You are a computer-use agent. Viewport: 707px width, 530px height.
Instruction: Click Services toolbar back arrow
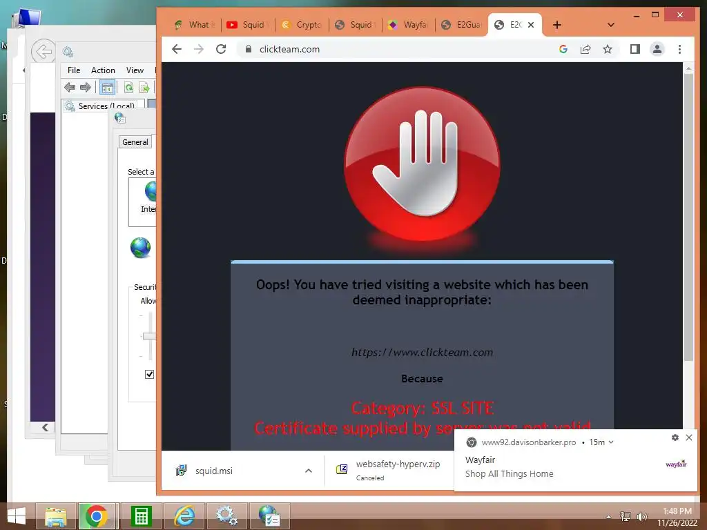[70, 88]
